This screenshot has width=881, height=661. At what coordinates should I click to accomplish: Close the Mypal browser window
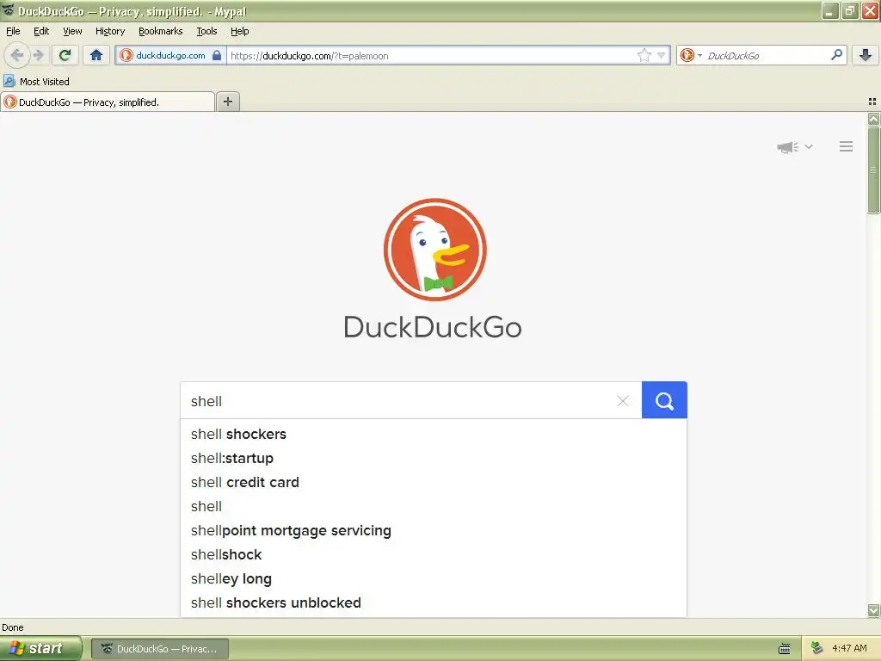tap(871, 10)
